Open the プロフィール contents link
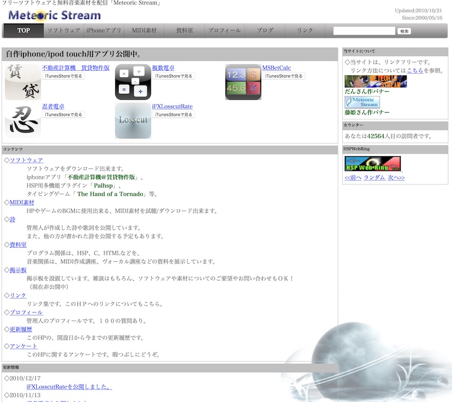452x402 pixels. (26, 312)
